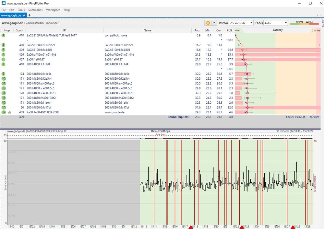The height and width of the screenshot is (229, 324).
Task: Click the green hop 1 number circle
Action: pos(3,35)
